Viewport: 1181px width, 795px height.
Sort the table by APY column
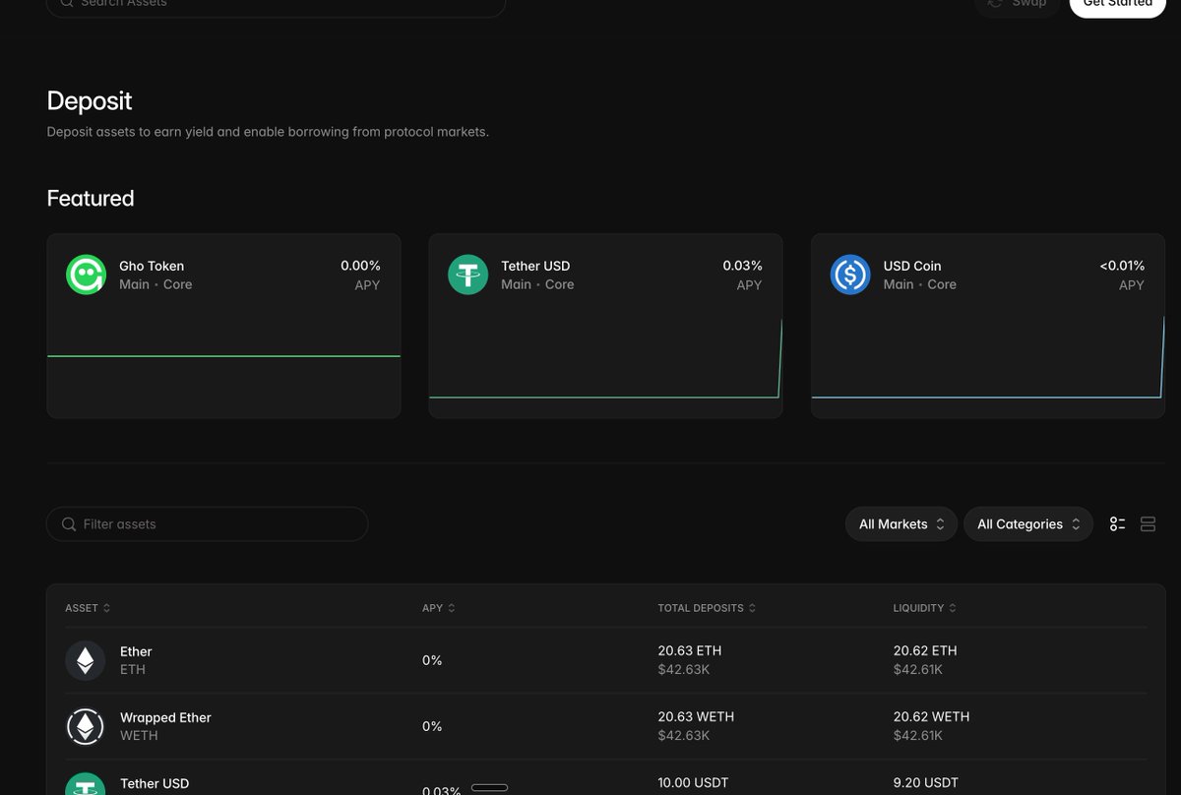[x=439, y=608]
